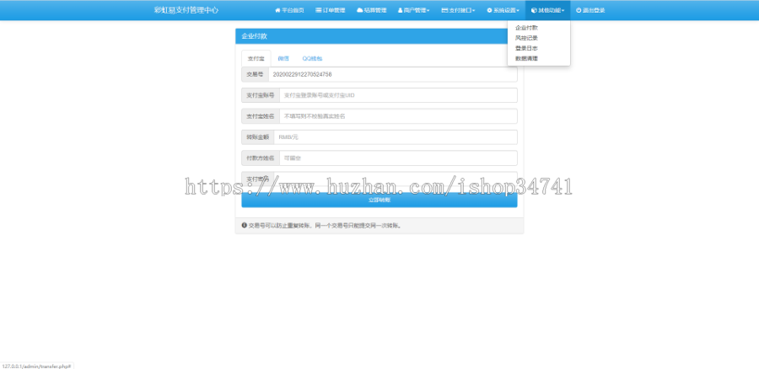The width and height of the screenshot is (759, 369).
Task: Click the 支付宝姓名 field label
Action: (261, 116)
